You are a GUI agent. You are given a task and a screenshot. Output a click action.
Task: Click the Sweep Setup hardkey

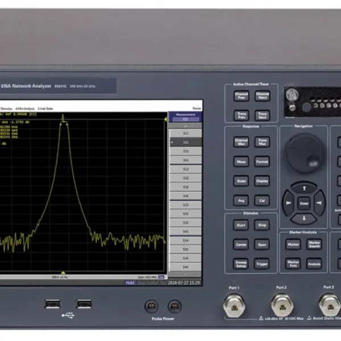point(241,264)
